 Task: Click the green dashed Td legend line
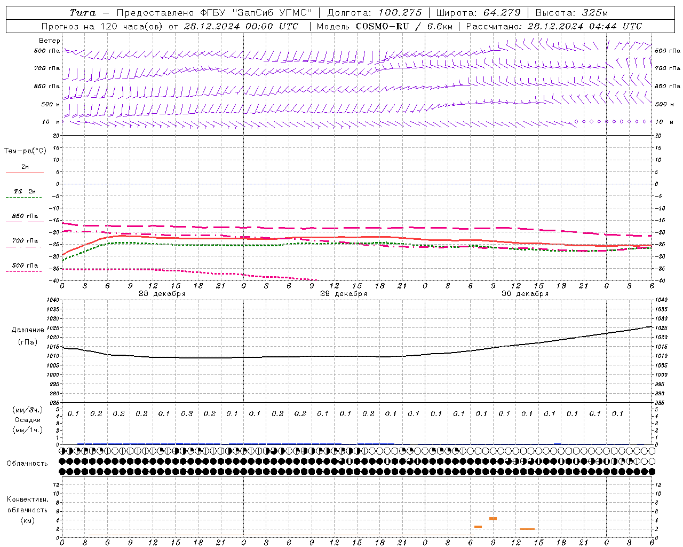(25, 198)
